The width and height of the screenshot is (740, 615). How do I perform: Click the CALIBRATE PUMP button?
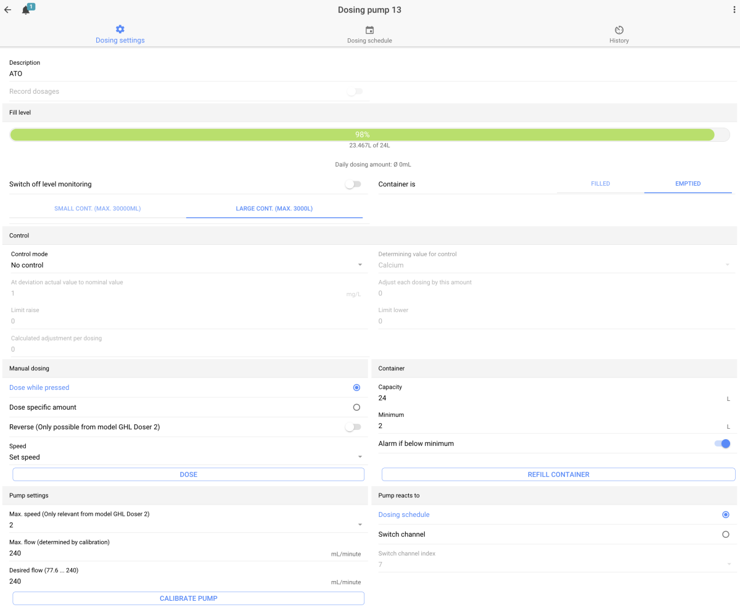pos(189,598)
